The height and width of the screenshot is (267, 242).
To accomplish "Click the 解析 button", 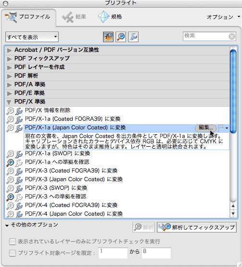I will [x=143, y=227].
